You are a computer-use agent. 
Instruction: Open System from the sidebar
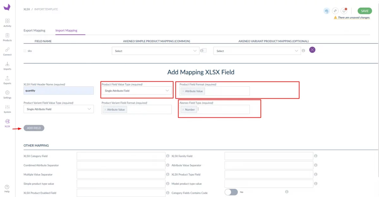point(7,109)
